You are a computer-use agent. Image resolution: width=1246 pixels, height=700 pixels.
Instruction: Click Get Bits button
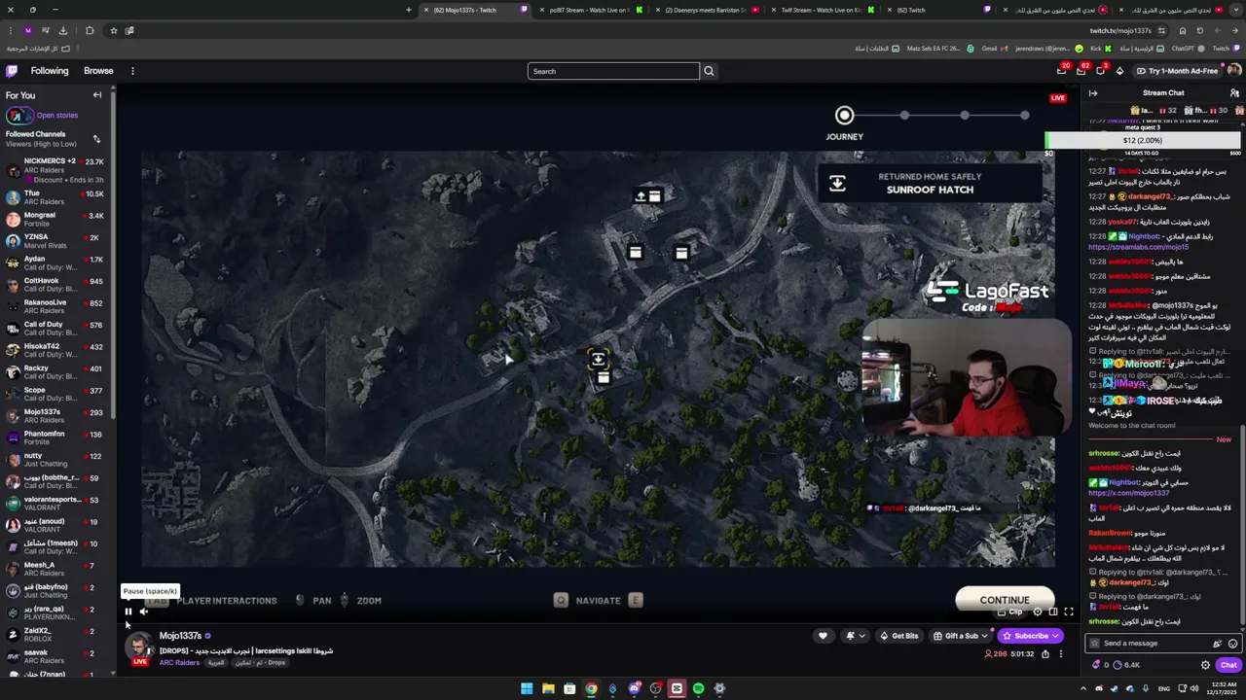(x=898, y=636)
